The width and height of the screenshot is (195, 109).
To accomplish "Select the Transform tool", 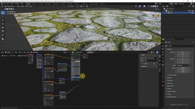I will 3,31.
